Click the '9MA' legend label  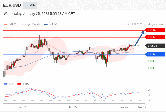[26, 84]
